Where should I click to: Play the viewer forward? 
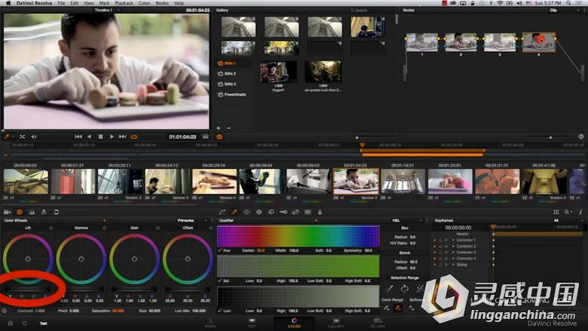click(112, 136)
